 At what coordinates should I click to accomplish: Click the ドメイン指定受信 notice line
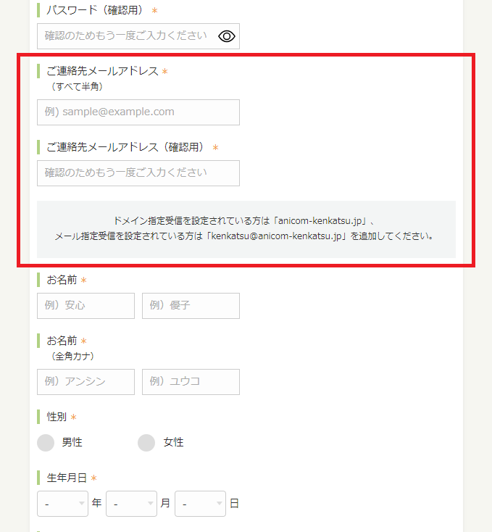click(244, 221)
